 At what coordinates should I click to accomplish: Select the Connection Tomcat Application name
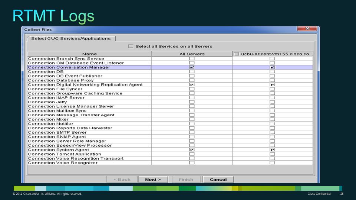65,154
